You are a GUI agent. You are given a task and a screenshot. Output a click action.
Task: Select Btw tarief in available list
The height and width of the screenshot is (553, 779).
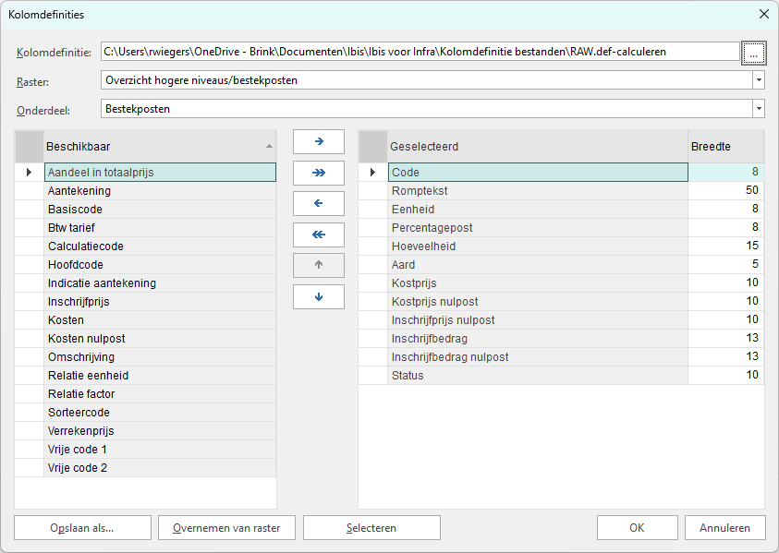tap(159, 228)
